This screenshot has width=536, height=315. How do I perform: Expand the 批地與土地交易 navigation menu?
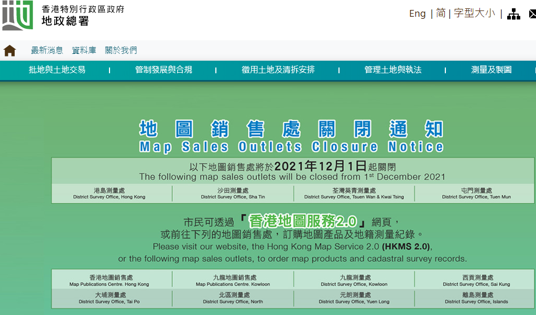point(57,70)
